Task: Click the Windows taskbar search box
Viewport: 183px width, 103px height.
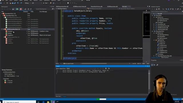Action: (x=19, y=102)
